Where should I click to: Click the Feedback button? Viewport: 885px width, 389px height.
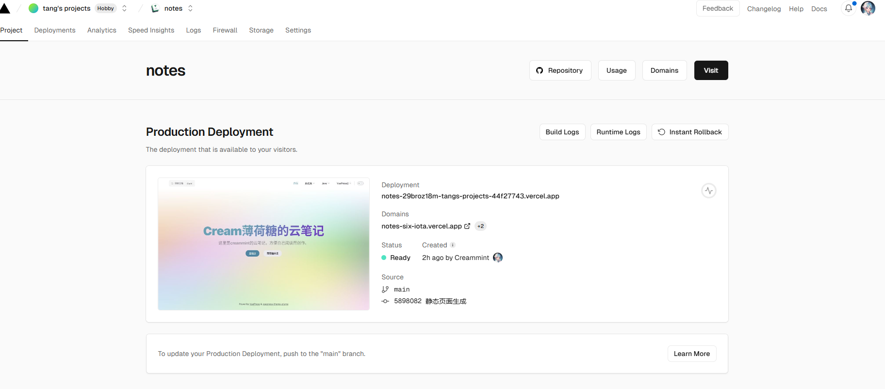coord(718,8)
